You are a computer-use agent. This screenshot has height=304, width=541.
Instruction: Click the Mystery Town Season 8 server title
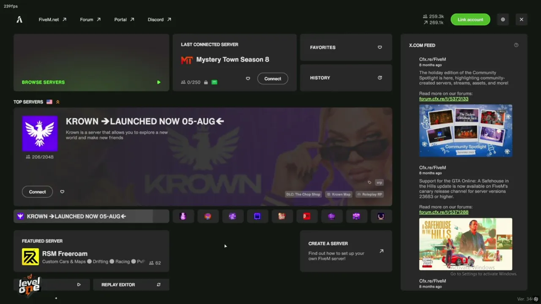[x=232, y=60]
